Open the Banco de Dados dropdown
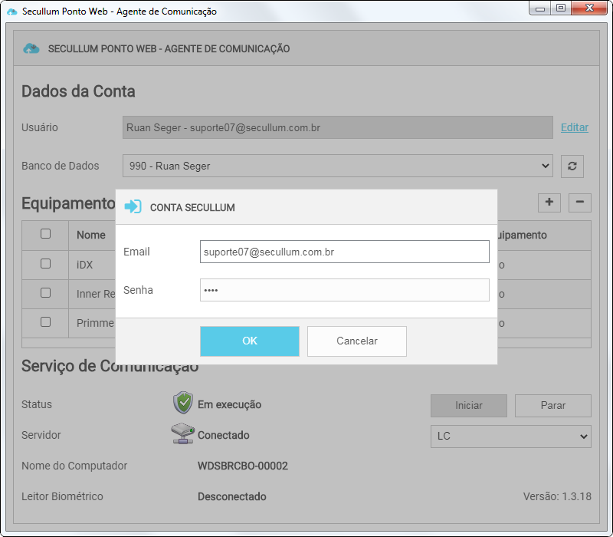The width and height of the screenshot is (613, 537). (337, 166)
